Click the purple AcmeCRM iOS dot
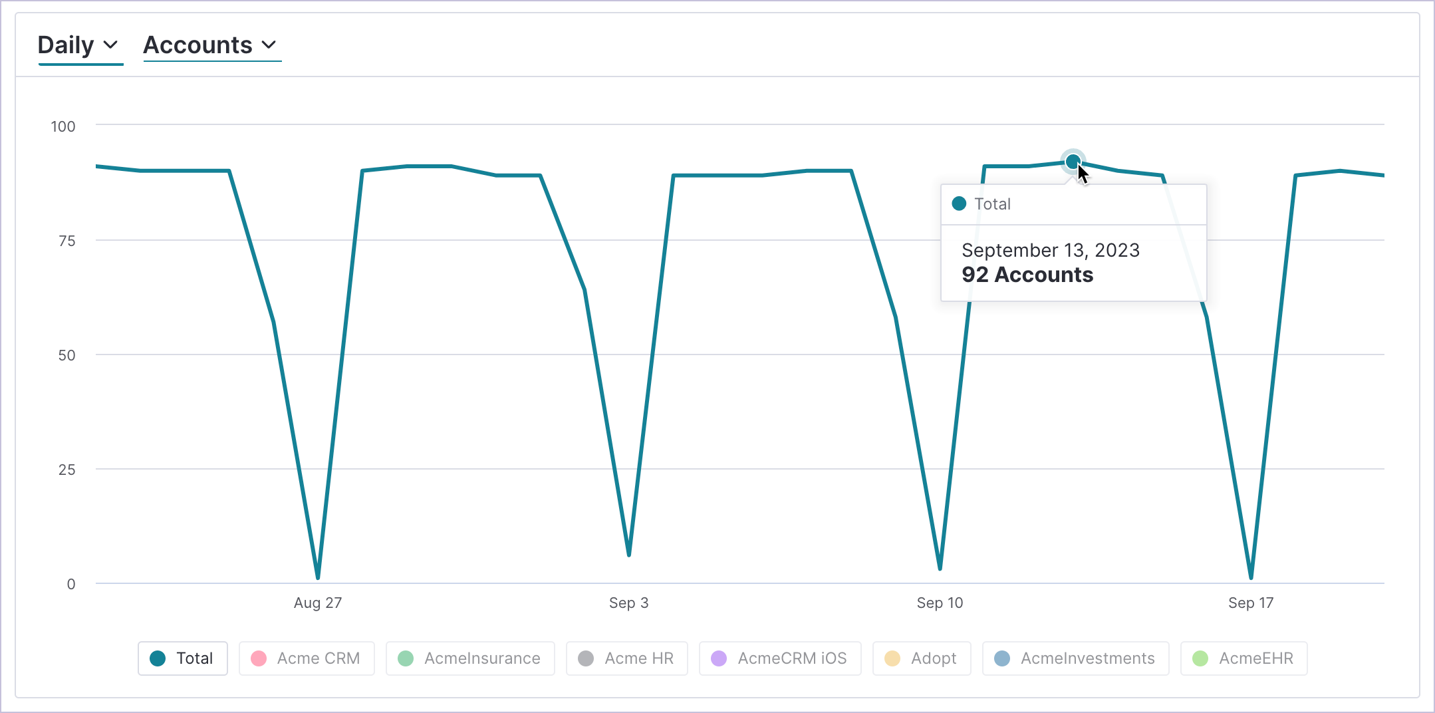This screenshot has height=713, width=1435. pos(719,658)
